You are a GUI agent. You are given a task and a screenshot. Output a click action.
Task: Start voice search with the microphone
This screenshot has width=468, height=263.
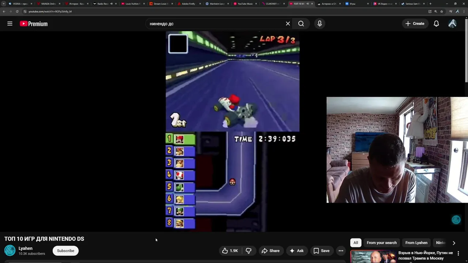click(320, 24)
